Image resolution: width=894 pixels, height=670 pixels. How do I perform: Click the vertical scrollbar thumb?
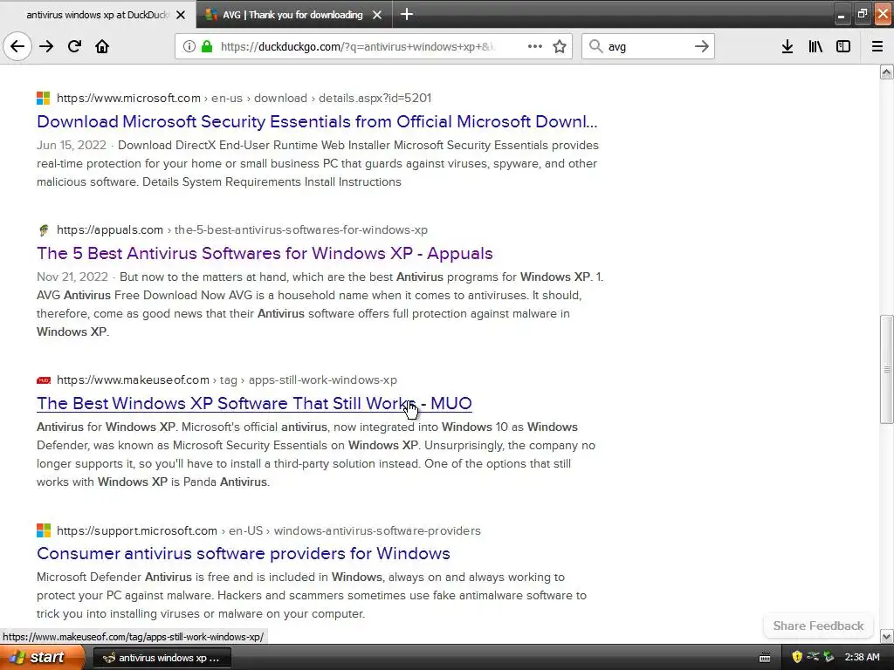pyautogui.click(x=887, y=369)
